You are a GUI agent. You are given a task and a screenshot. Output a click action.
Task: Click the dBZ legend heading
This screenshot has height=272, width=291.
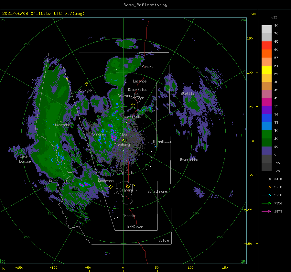point(274,17)
